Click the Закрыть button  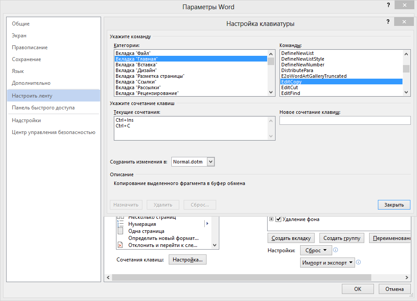tap(394, 205)
